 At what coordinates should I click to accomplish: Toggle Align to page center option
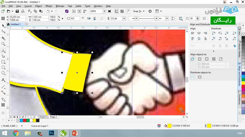coord(207,59)
